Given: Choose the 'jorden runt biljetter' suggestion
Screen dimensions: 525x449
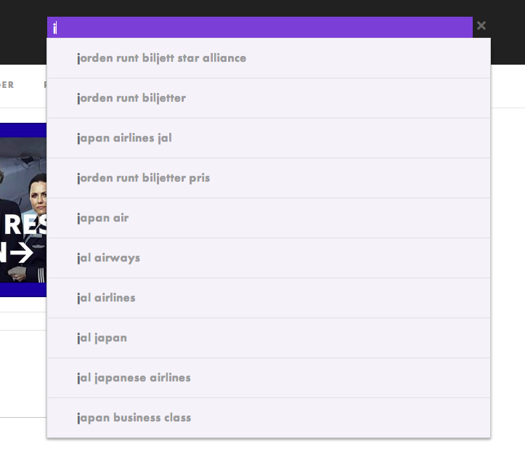Looking at the screenshot, I should 269,98.
